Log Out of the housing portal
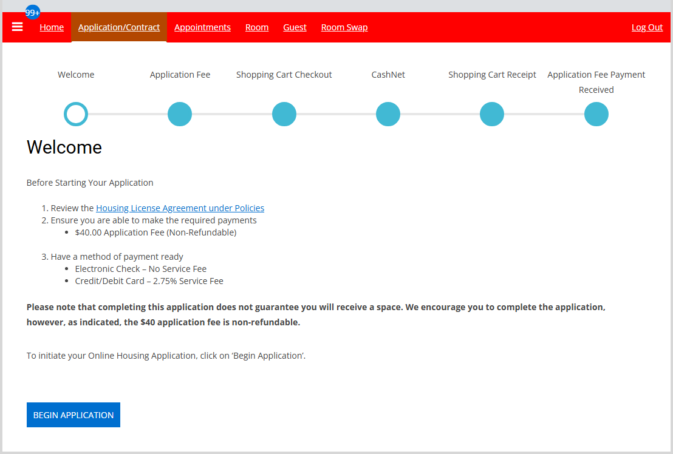The width and height of the screenshot is (673, 454). [x=647, y=27]
